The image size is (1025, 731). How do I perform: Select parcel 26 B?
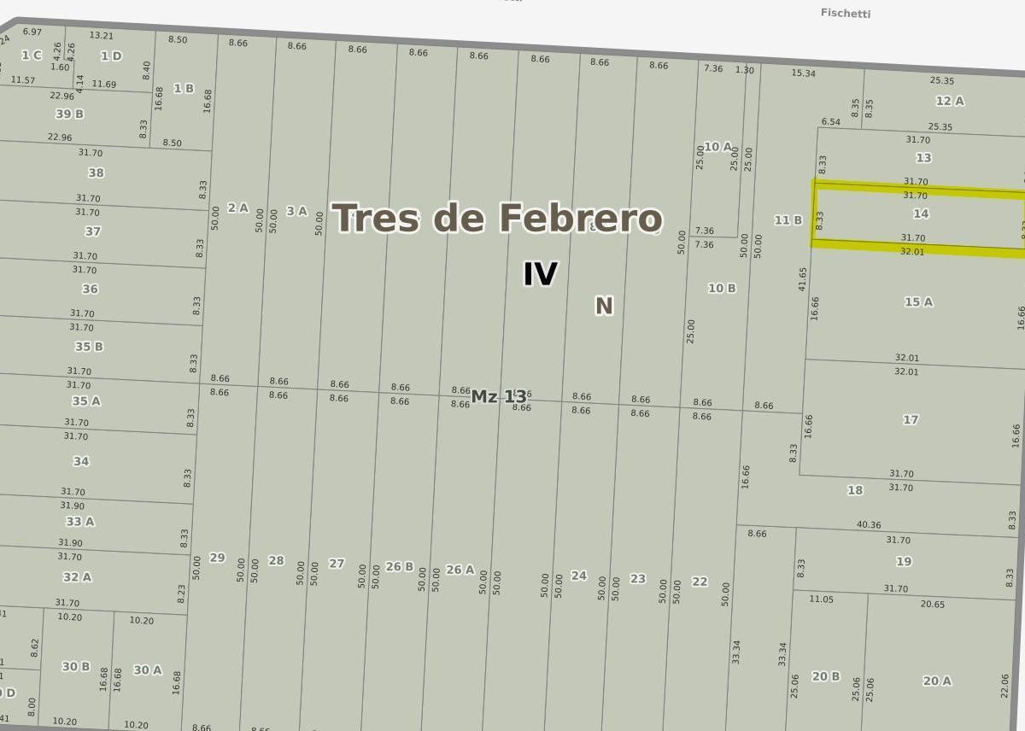[399, 567]
